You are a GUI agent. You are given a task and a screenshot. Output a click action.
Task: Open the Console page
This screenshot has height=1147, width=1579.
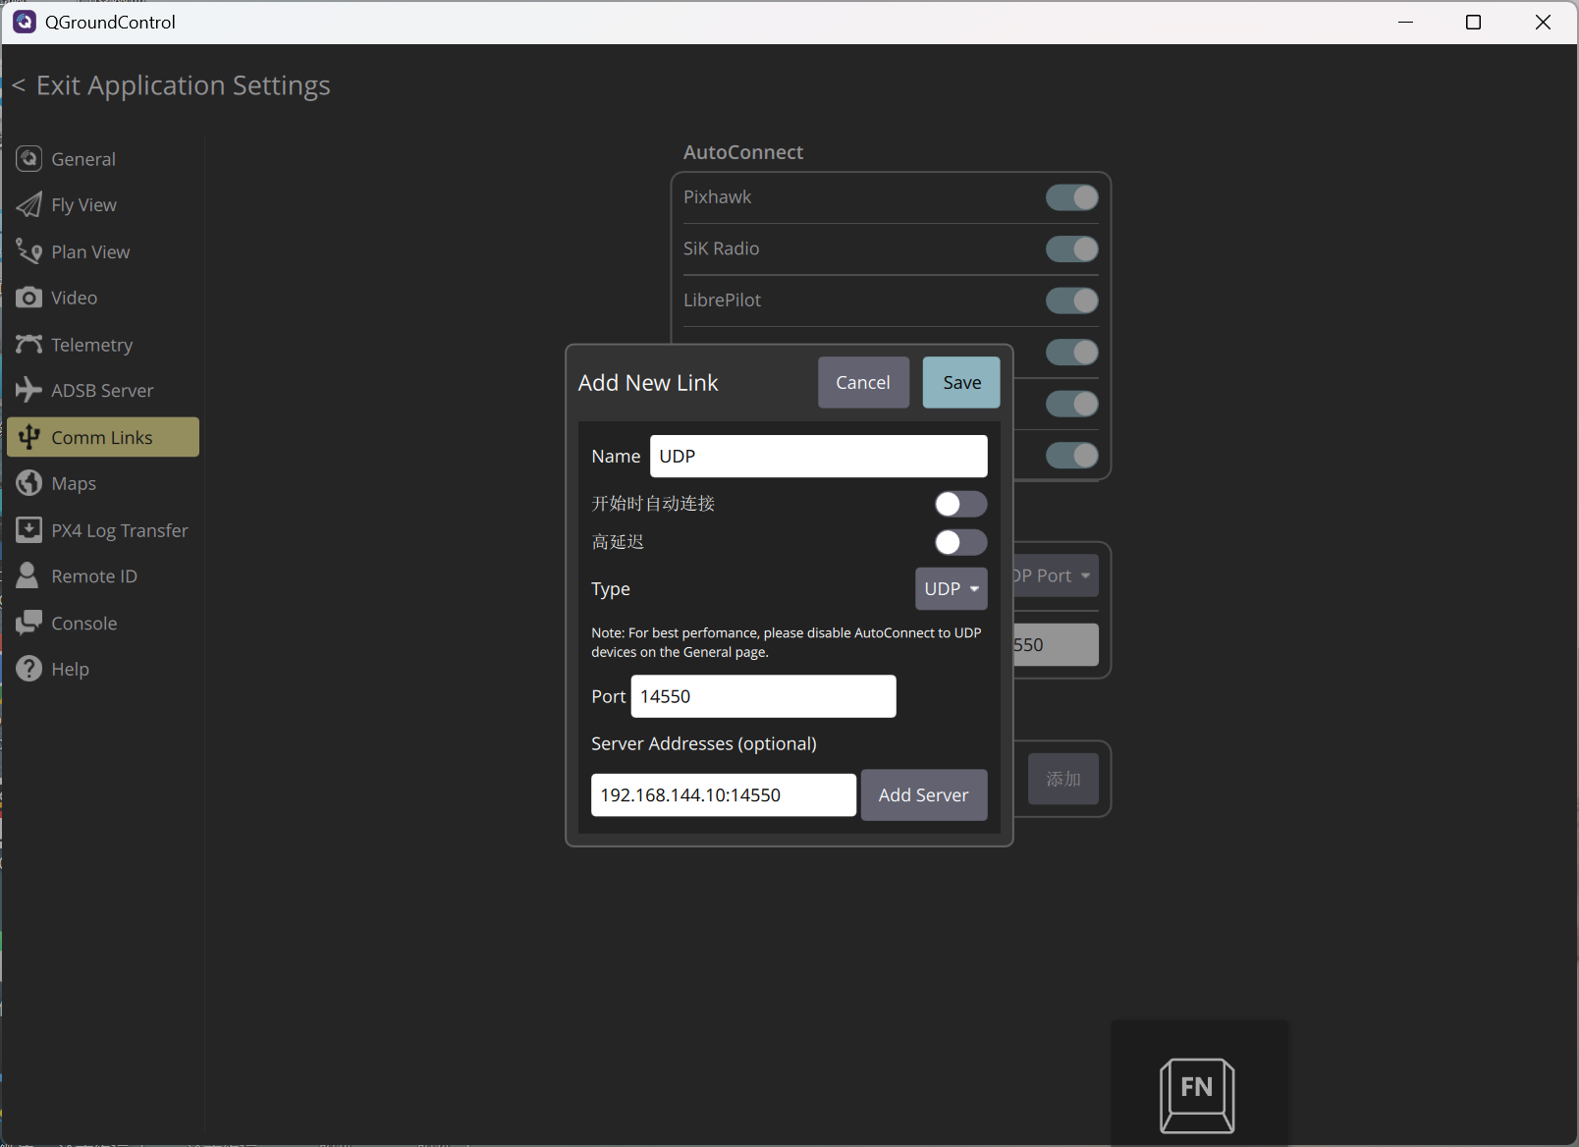(103, 623)
